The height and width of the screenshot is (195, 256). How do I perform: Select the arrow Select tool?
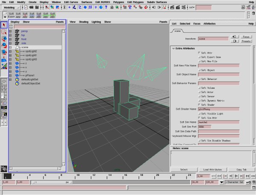[4, 25]
